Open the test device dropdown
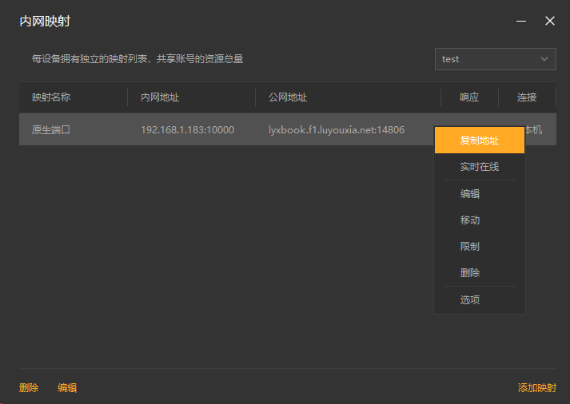 tap(495, 59)
